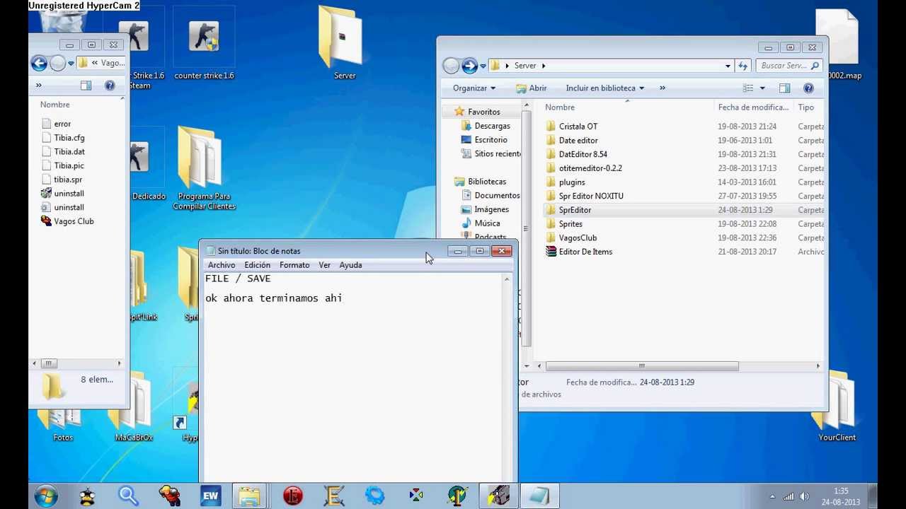
Task: Click the Server window back arrow
Action: pyautogui.click(x=451, y=66)
